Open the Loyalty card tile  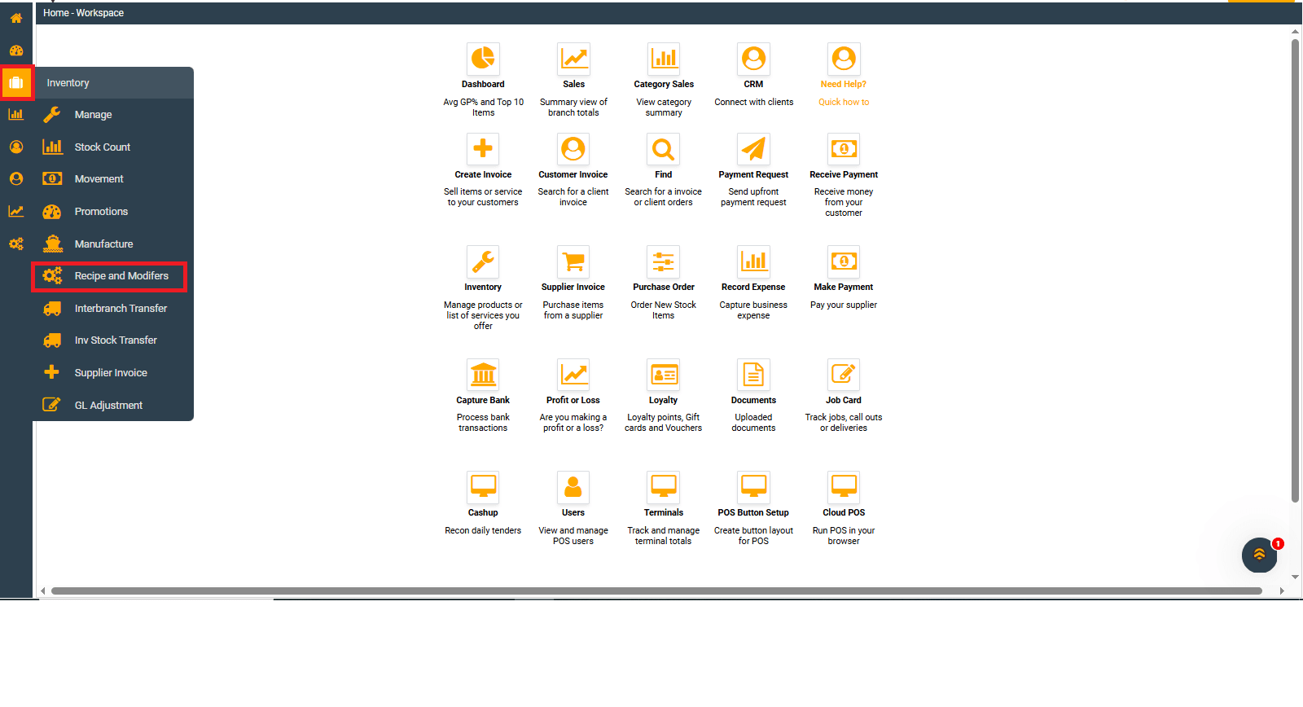[x=664, y=375]
